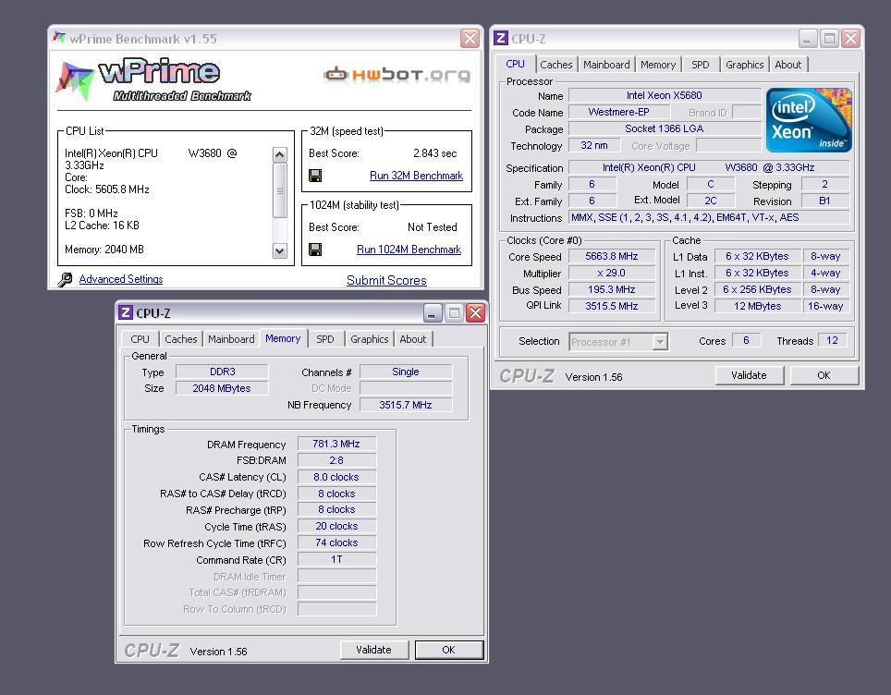Viewport: 891px width, 695px height.
Task: Open About tab in CPU-Z Memory window
Action: point(413,339)
